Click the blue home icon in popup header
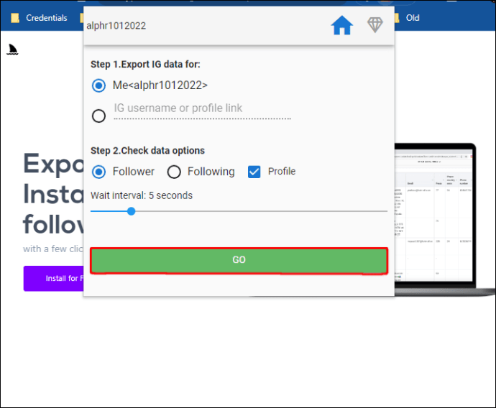Image resolution: width=496 pixels, height=408 pixels. tap(341, 26)
